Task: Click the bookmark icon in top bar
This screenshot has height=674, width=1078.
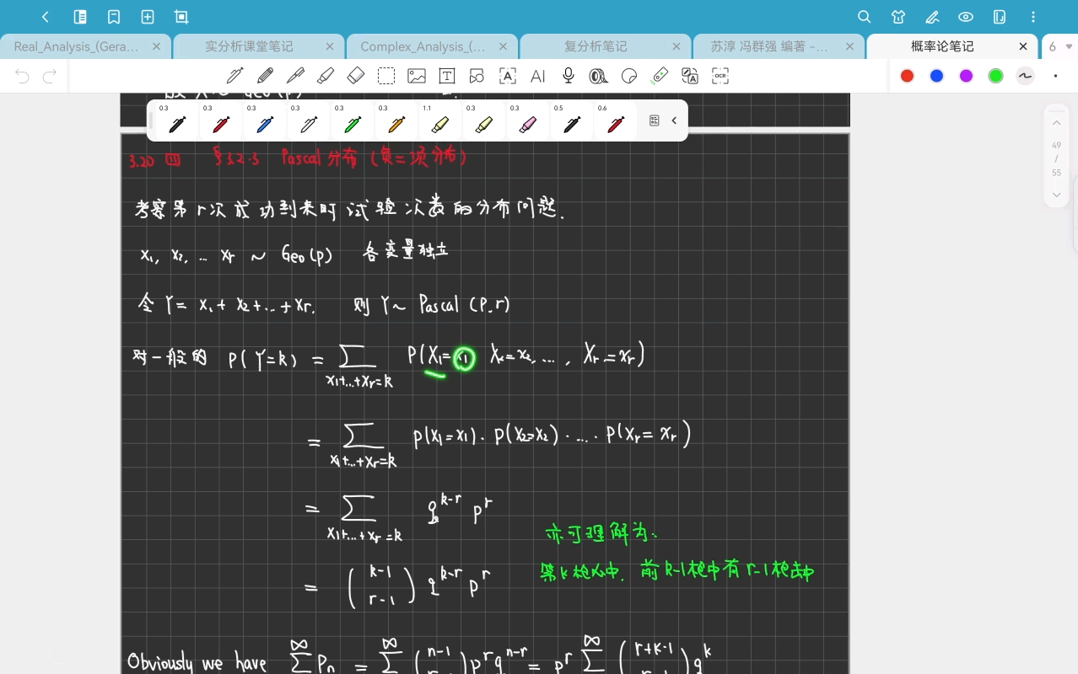Action: [114, 17]
